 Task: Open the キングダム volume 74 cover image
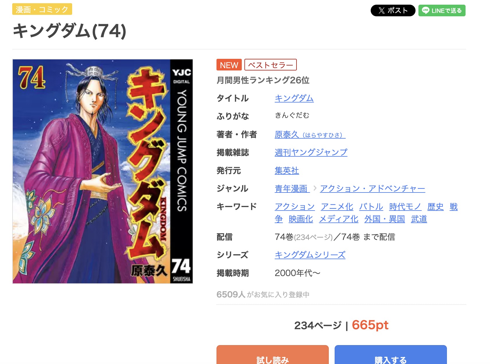tap(103, 171)
